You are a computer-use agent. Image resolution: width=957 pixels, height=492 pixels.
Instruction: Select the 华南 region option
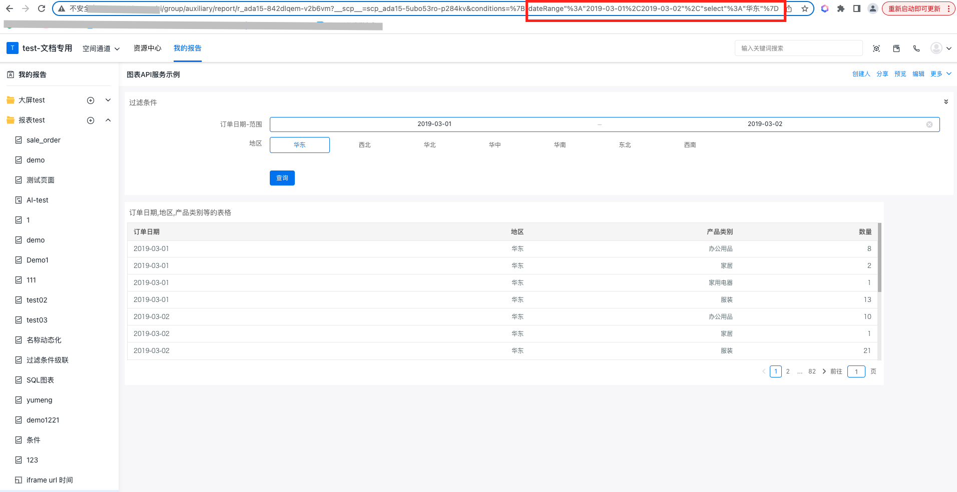coord(560,145)
